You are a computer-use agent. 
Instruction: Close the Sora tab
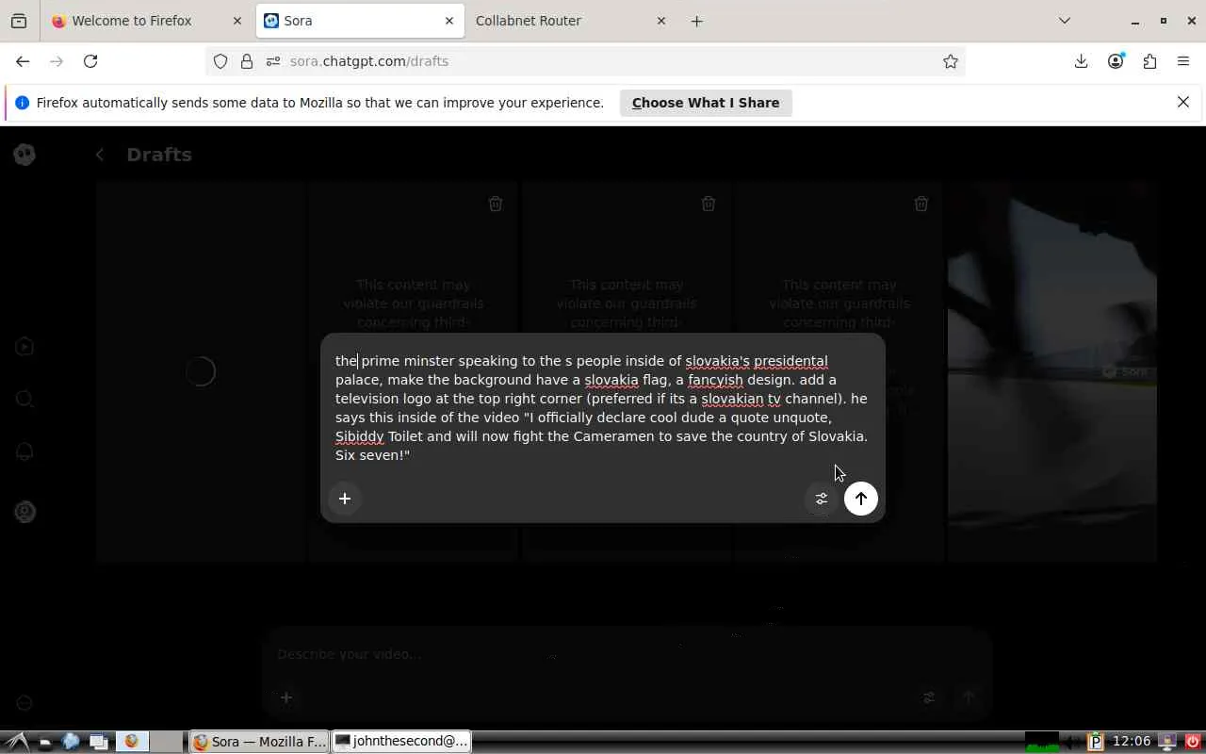point(449,21)
